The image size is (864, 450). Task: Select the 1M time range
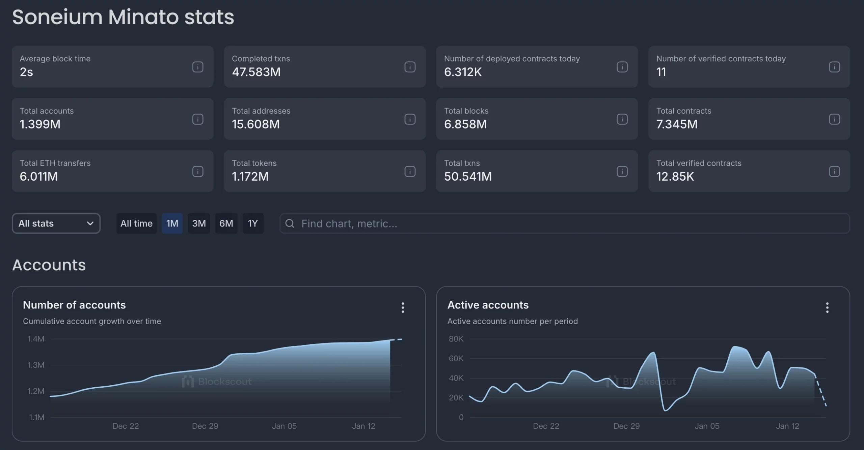[x=172, y=223]
